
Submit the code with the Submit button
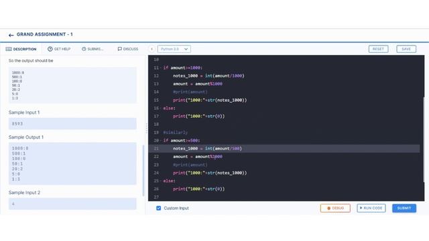click(404, 208)
